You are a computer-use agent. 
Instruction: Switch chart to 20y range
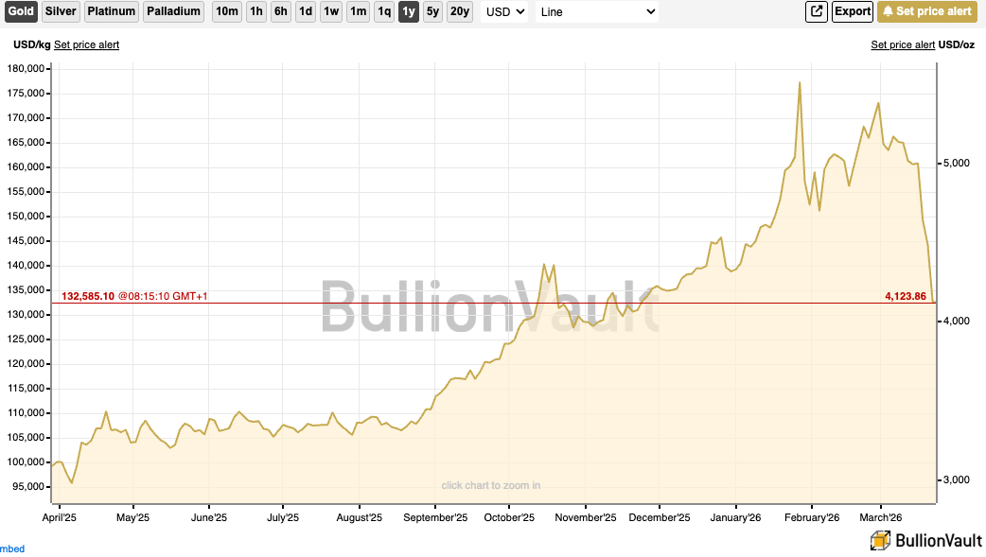click(x=459, y=11)
